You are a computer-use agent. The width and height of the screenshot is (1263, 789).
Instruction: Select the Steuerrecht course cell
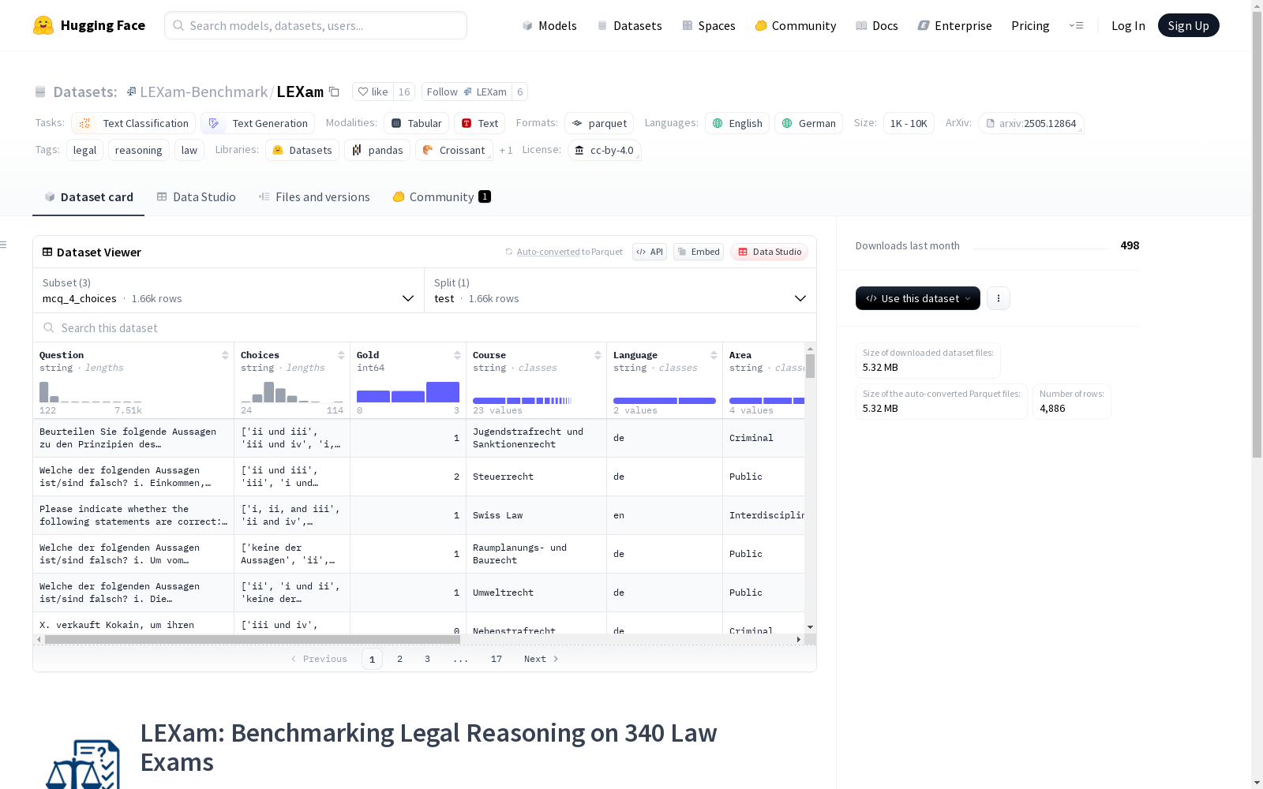(x=536, y=477)
